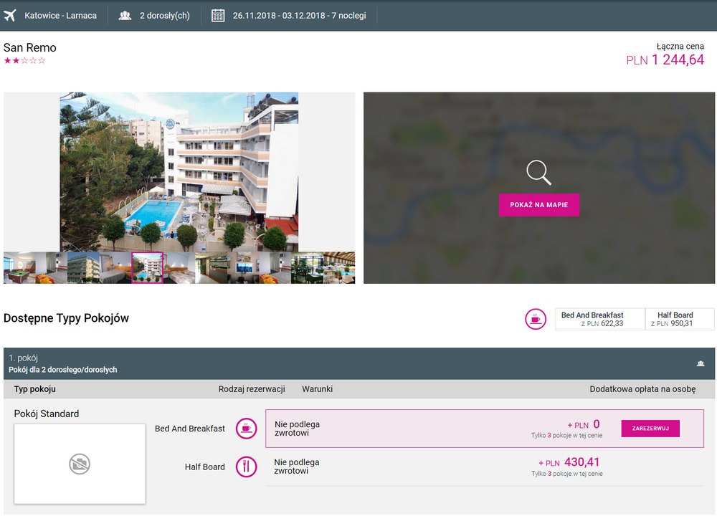Select the highlighted pool view thumbnail
Screen dimensions: 717x516
[x=148, y=268]
